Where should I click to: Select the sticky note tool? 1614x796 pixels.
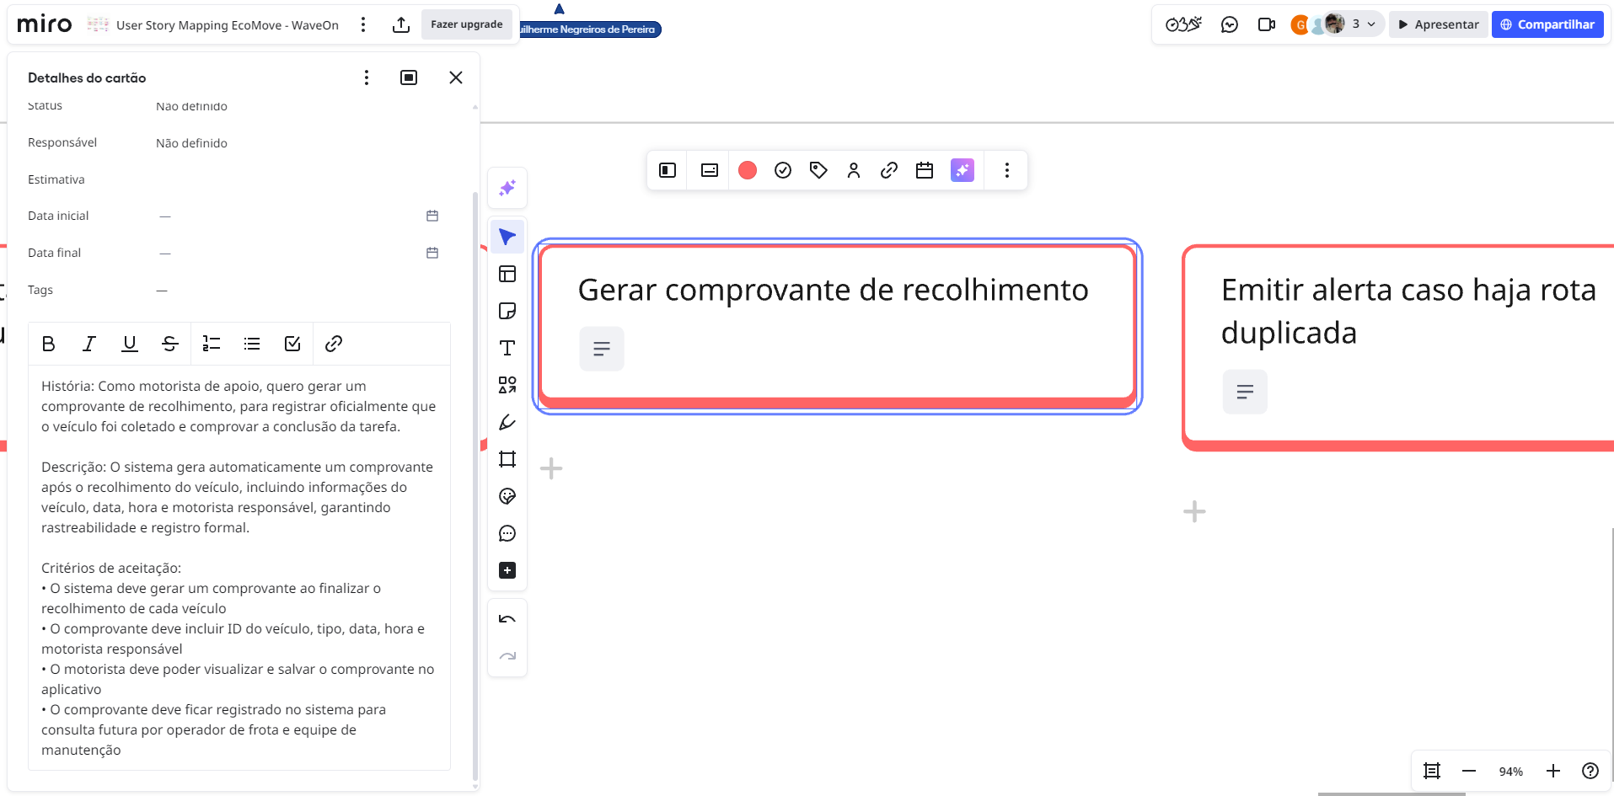[x=507, y=311]
